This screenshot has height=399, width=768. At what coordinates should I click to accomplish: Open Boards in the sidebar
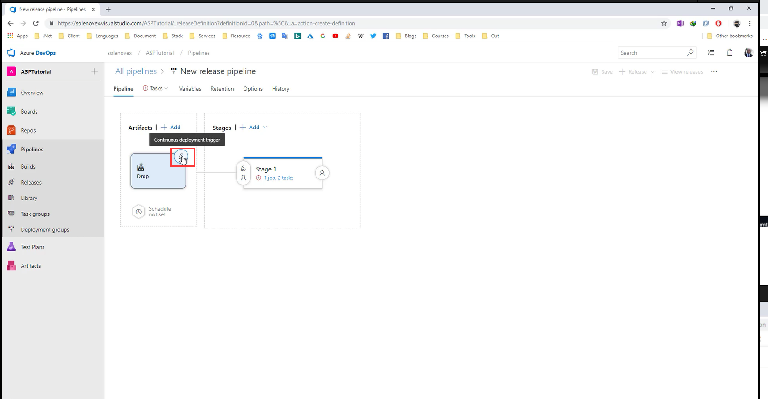pos(29,112)
